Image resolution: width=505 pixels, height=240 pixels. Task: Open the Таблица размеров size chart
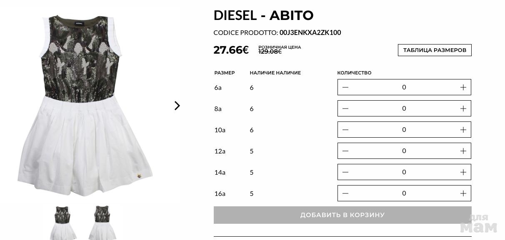coord(435,50)
